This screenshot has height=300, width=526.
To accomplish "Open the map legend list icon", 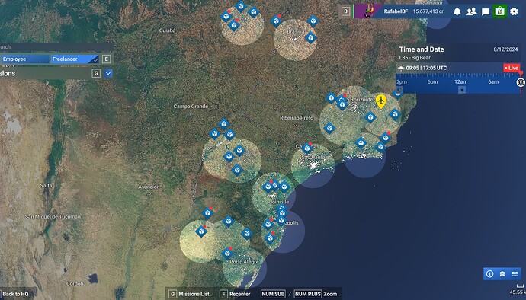I will 515,274.
